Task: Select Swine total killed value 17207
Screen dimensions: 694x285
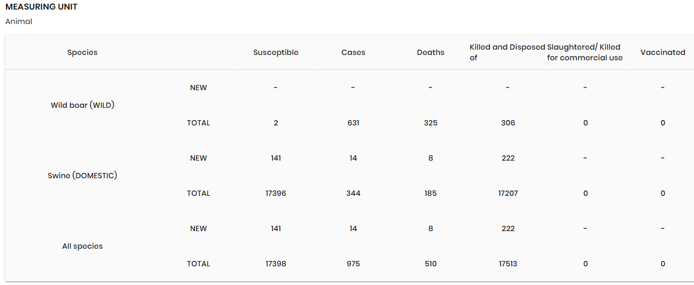Action: tap(508, 193)
